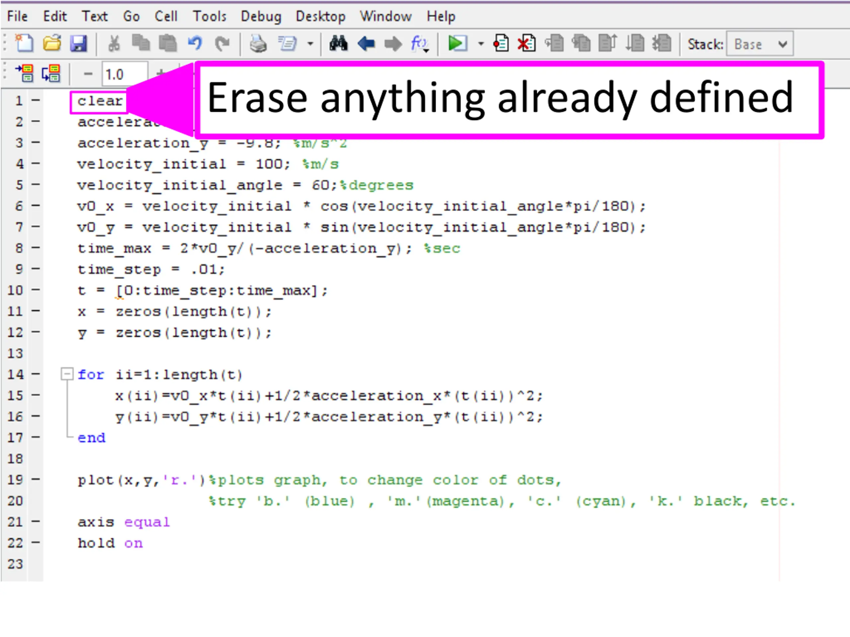
Task: Expand the Run button dropdown arrow
Action: (x=481, y=44)
